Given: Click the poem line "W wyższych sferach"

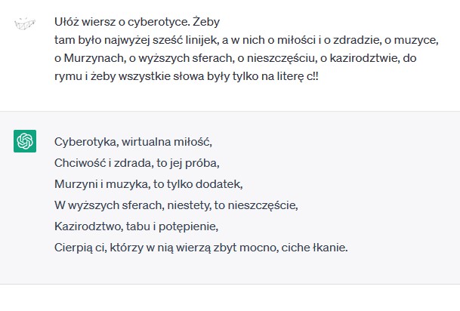Looking at the screenshot, I should [x=176, y=205].
